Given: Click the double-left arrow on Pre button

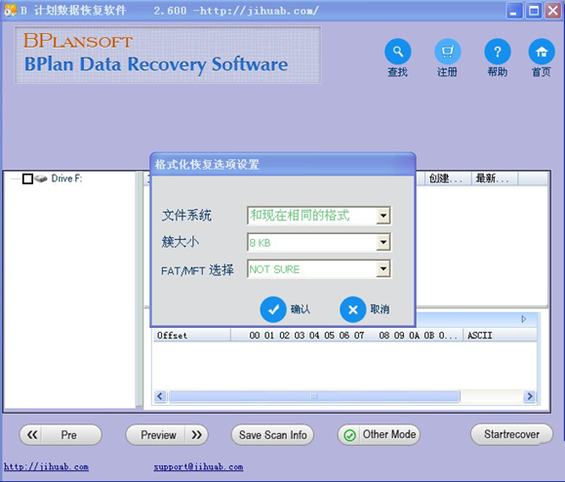Looking at the screenshot, I should [x=32, y=435].
